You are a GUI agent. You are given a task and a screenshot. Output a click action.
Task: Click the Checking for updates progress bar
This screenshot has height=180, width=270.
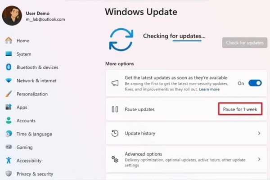(x=187, y=41)
